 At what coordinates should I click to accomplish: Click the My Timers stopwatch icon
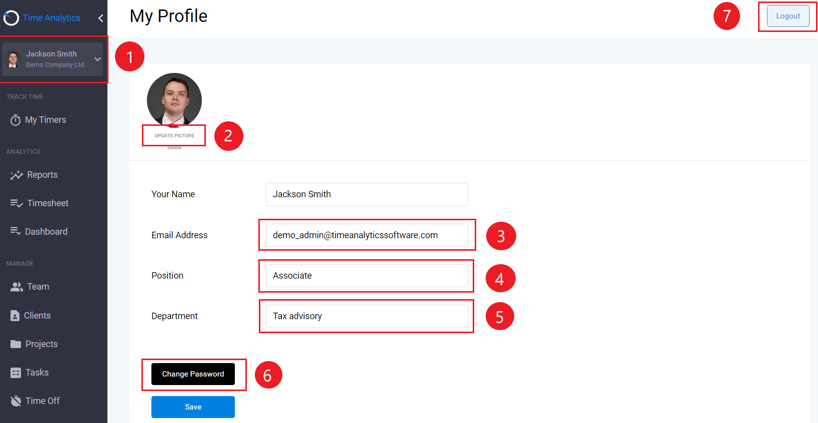point(15,120)
